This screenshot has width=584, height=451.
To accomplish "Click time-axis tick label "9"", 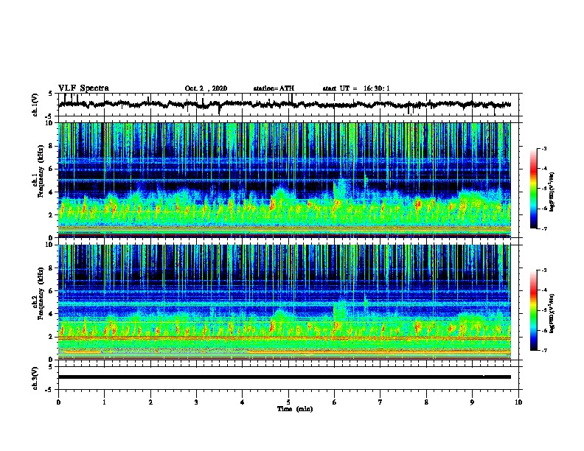I will 472,402.
